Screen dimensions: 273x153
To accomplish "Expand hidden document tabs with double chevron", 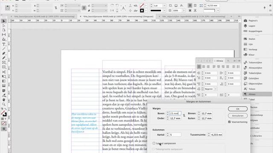I will [x=239, y=16].
